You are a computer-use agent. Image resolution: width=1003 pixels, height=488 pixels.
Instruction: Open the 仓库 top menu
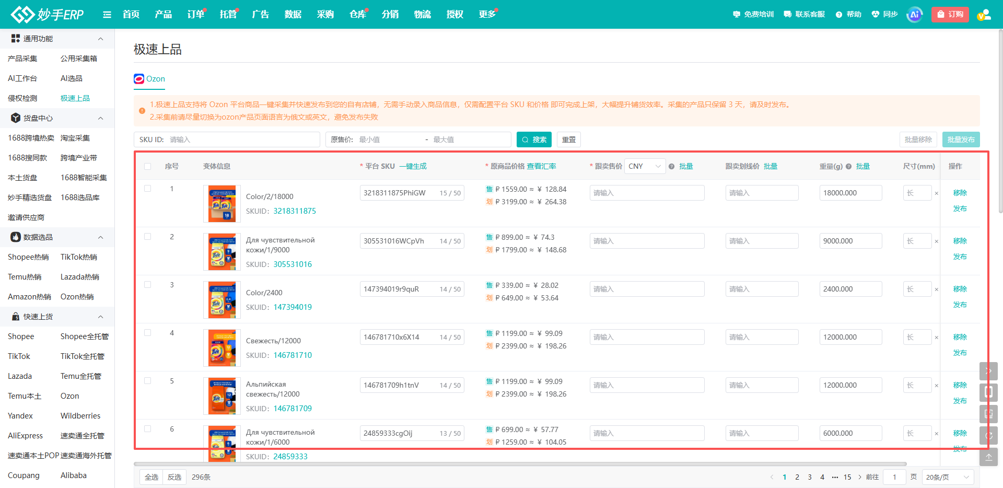pyautogui.click(x=358, y=15)
